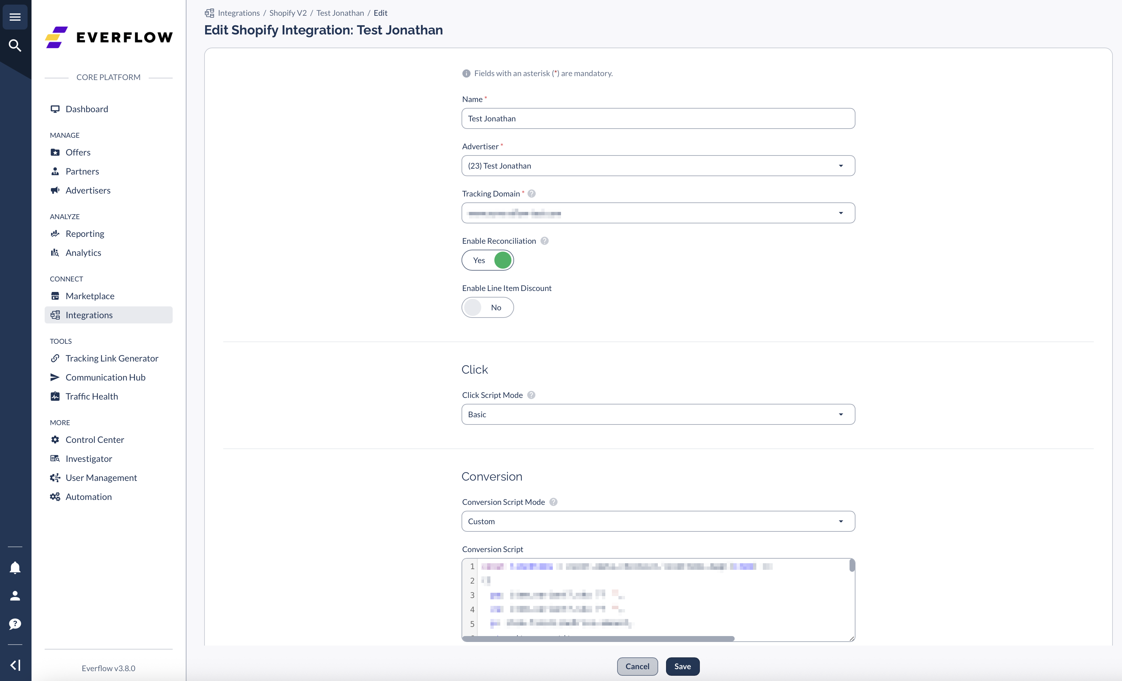
Task: Collapse the sidebar arrow icon
Action: [15, 665]
